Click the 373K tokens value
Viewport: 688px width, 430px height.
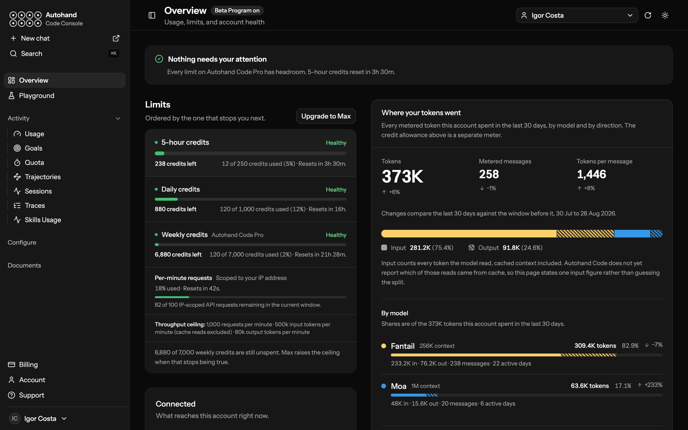[x=402, y=176]
